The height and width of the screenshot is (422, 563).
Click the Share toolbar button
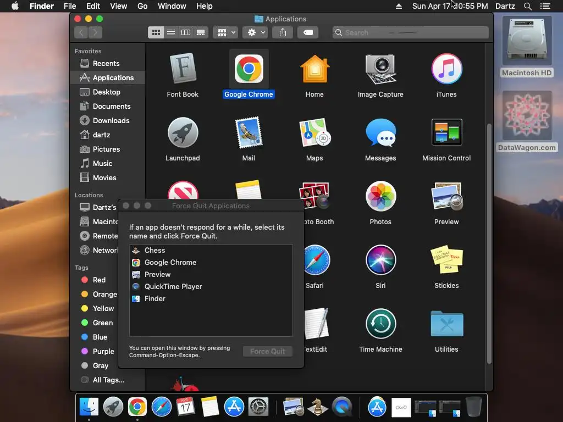283,32
